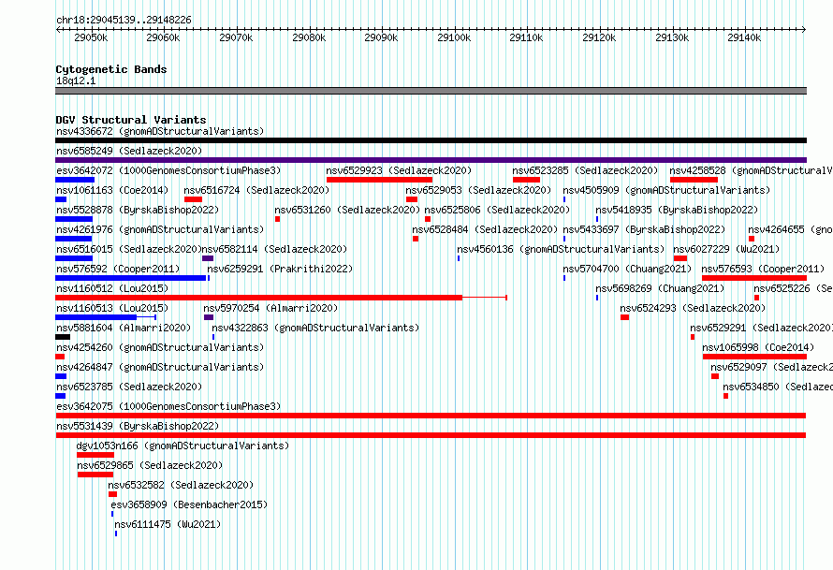
Task: Select nsv6027229 (Wu2021) label
Action: (x=726, y=249)
